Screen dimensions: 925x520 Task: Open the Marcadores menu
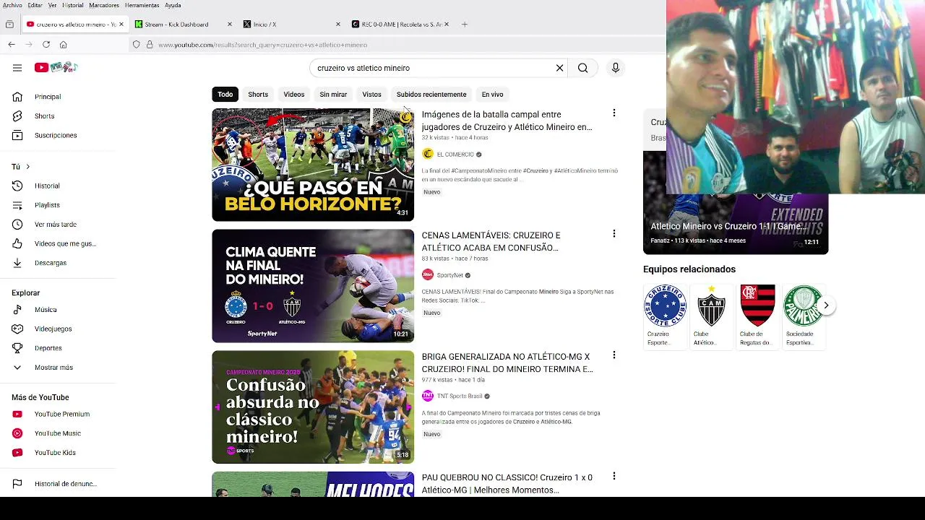104,5
